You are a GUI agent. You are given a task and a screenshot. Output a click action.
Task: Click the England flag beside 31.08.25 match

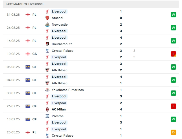(x=28, y=15)
